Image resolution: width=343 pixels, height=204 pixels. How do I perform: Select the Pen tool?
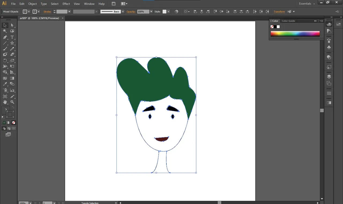5,37
